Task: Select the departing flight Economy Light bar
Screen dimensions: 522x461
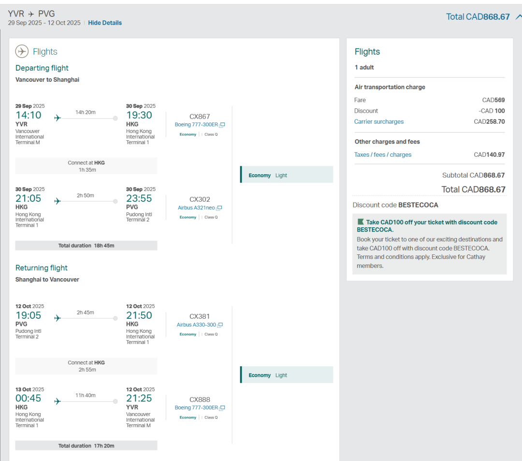Action: pos(287,175)
